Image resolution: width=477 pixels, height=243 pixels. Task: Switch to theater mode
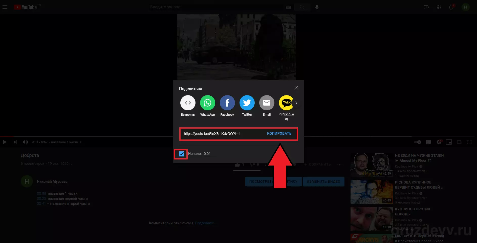459,142
